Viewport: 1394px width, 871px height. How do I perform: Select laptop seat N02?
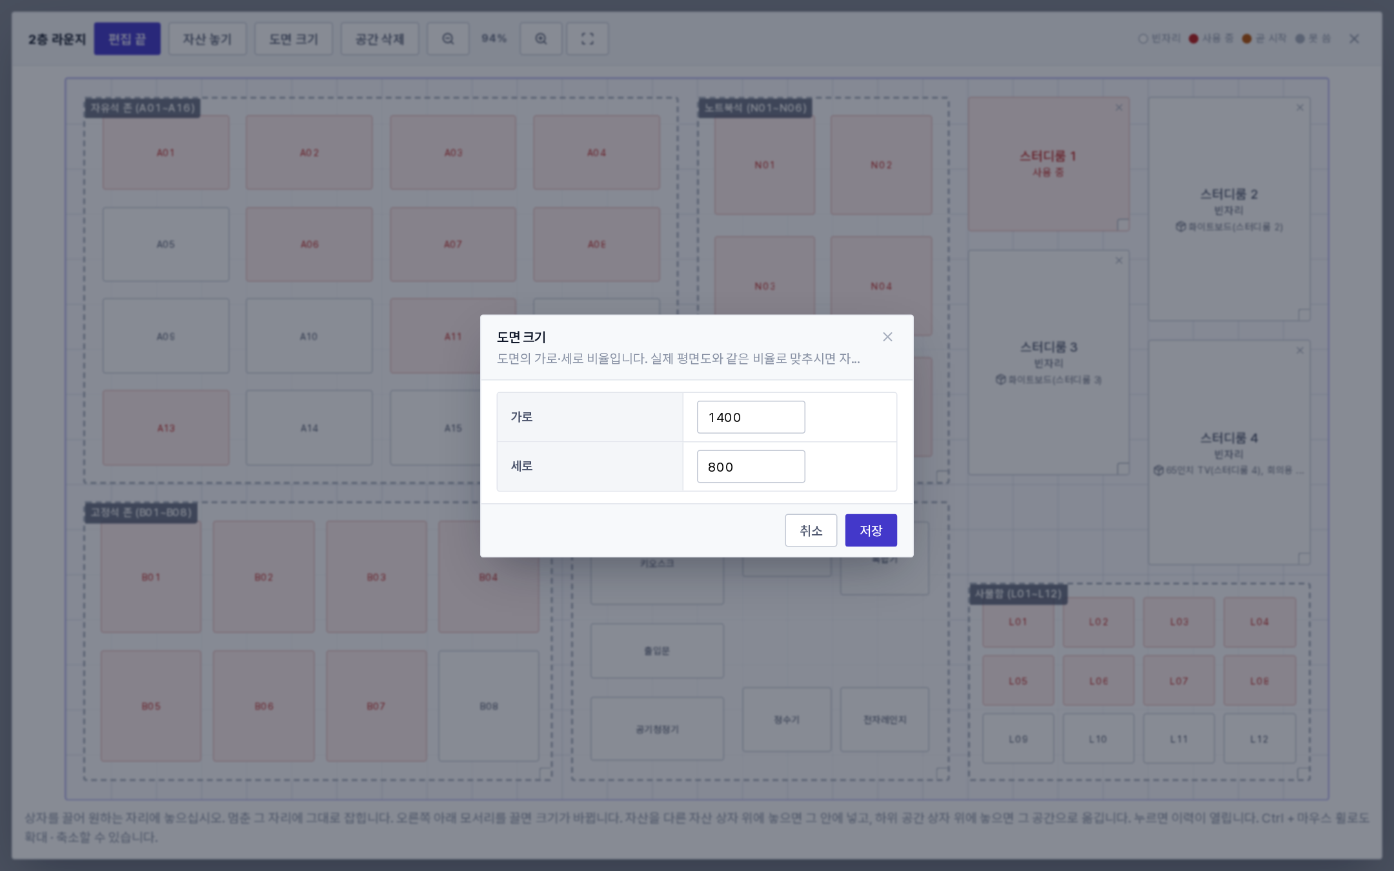coord(881,165)
